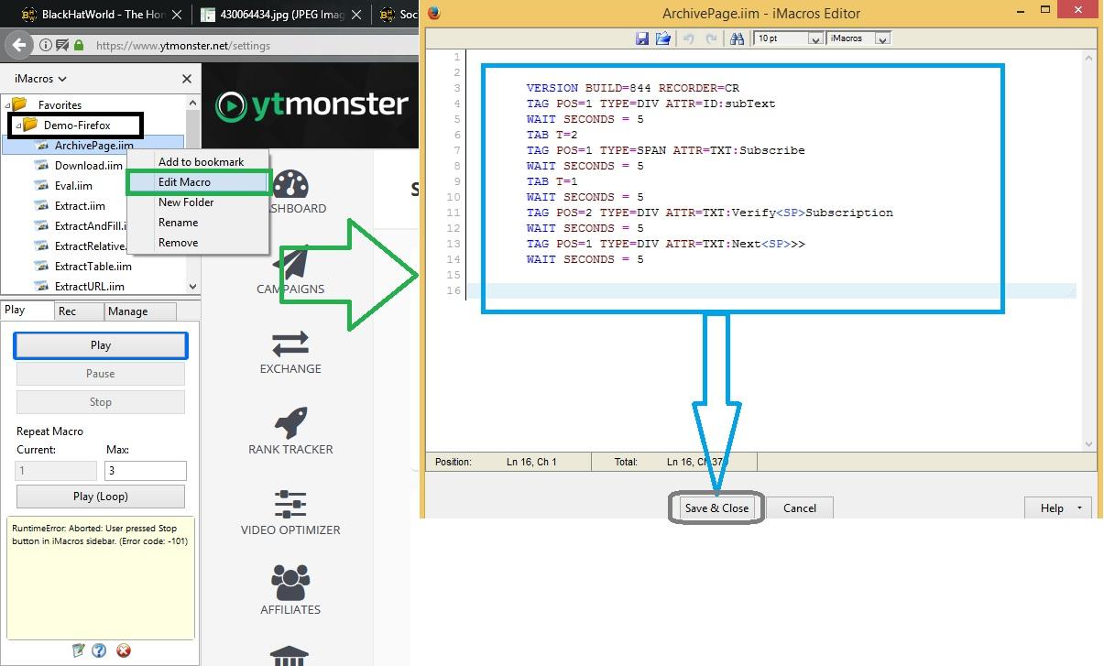Show site information using the info icon
Viewport: 1104px width, 666px height.
(x=45, y=45)
